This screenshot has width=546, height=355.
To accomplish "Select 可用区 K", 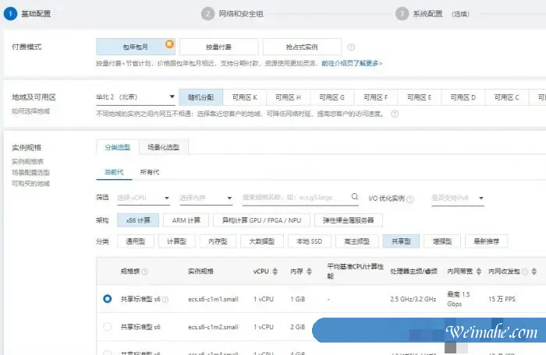I will click(x=245, y=97).
